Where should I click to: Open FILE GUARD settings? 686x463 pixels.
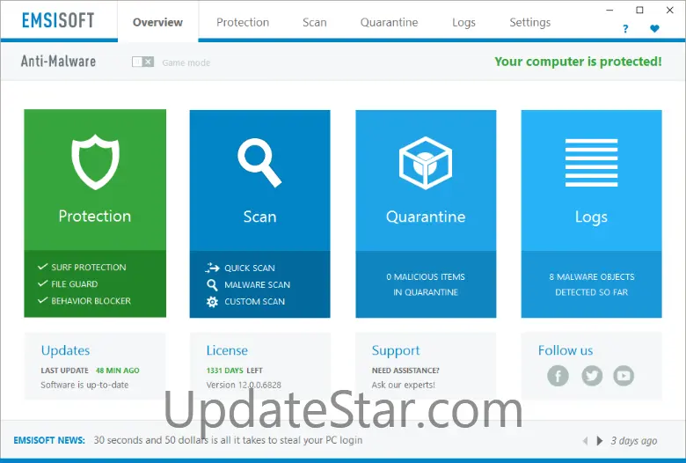pyautogui.click(x=75, y=283)
